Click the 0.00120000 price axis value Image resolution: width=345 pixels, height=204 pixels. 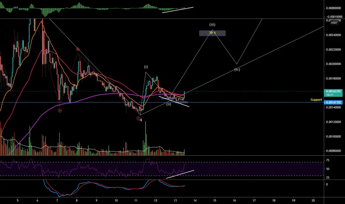pos(333,122)
